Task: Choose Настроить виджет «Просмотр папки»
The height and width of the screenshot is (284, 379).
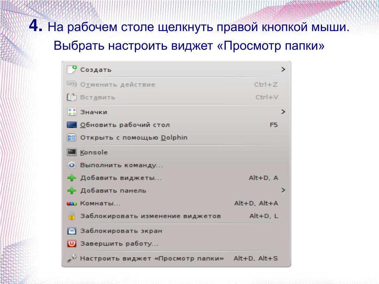Action: [x=176, y=258]
